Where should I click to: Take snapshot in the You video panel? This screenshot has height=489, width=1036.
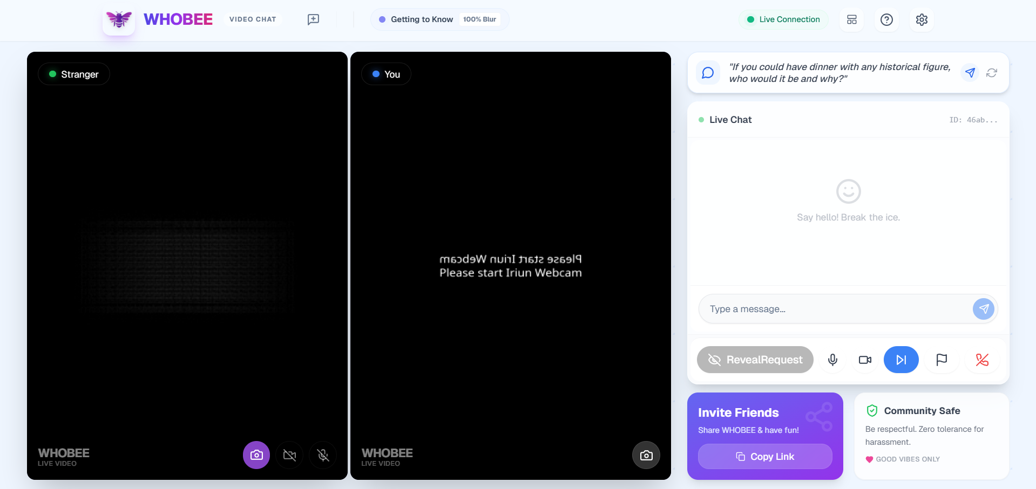point(646,455)
